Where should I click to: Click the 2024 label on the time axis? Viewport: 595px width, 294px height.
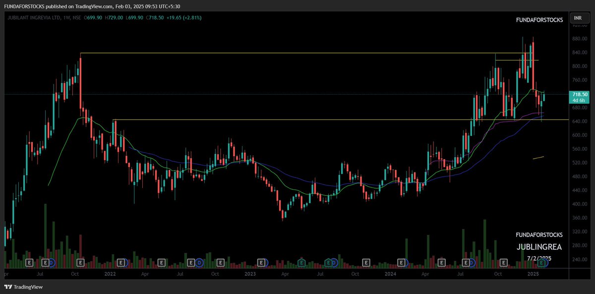click(391, 273)
